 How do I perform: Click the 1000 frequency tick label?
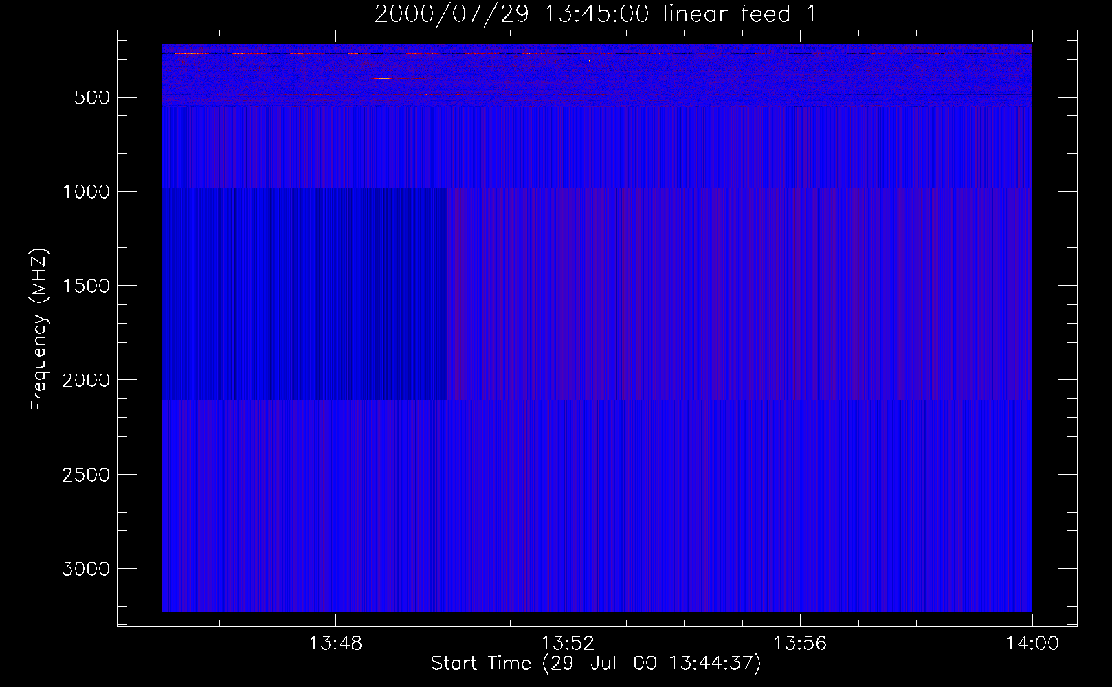pyautogui.click(x=86, y=192)
